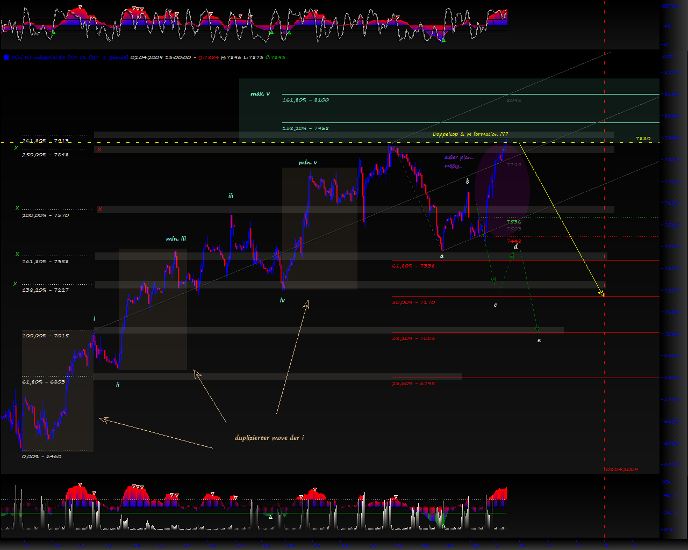
Task: Click the white corrective wave label 'e'
Action: click(x=539, y=340)
